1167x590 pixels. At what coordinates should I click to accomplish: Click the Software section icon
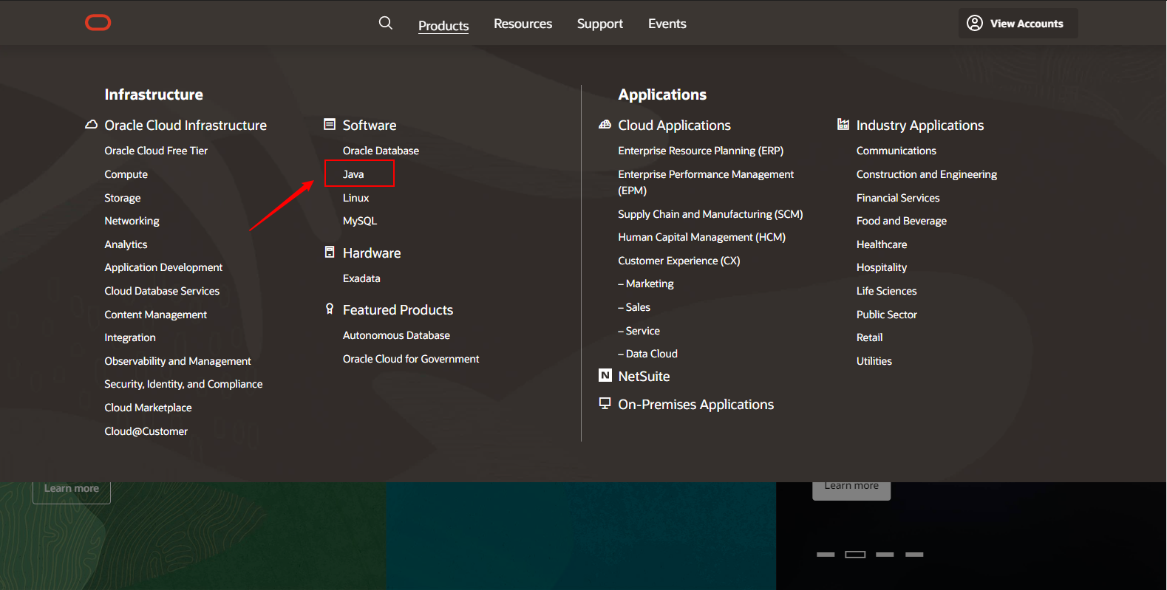[x=330, y=125]
